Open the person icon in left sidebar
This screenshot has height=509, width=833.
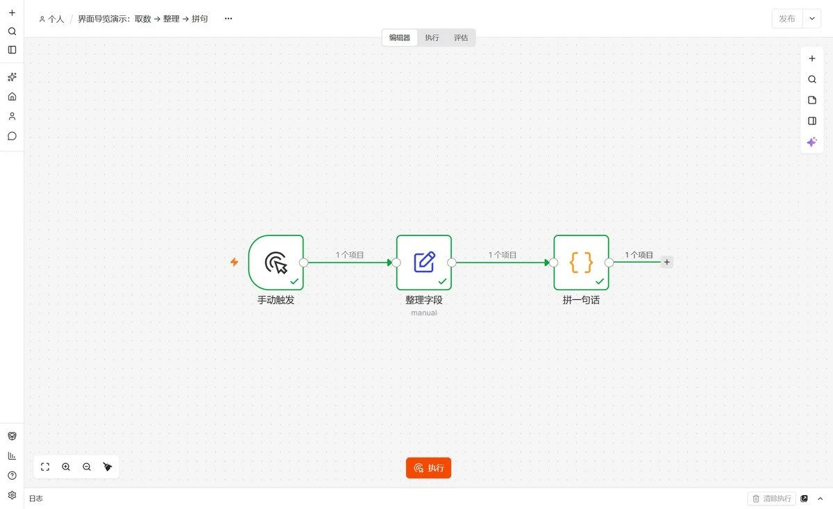12,116
